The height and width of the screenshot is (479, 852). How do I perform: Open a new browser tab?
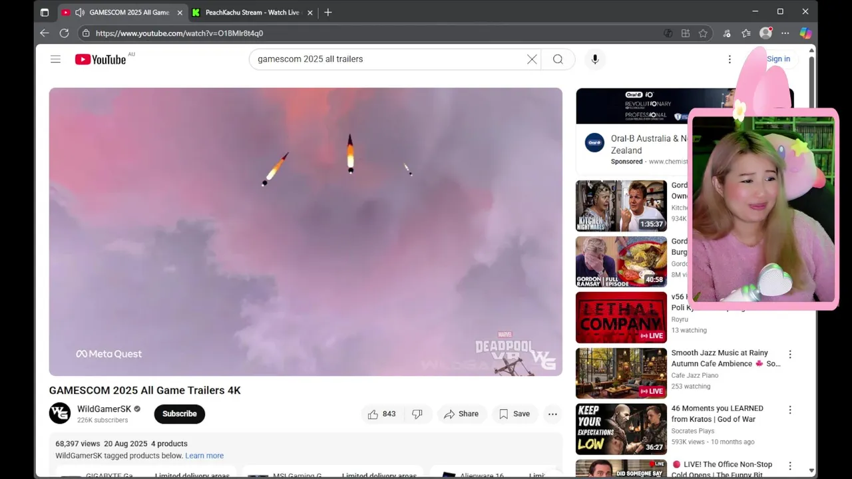click(327, 12)
